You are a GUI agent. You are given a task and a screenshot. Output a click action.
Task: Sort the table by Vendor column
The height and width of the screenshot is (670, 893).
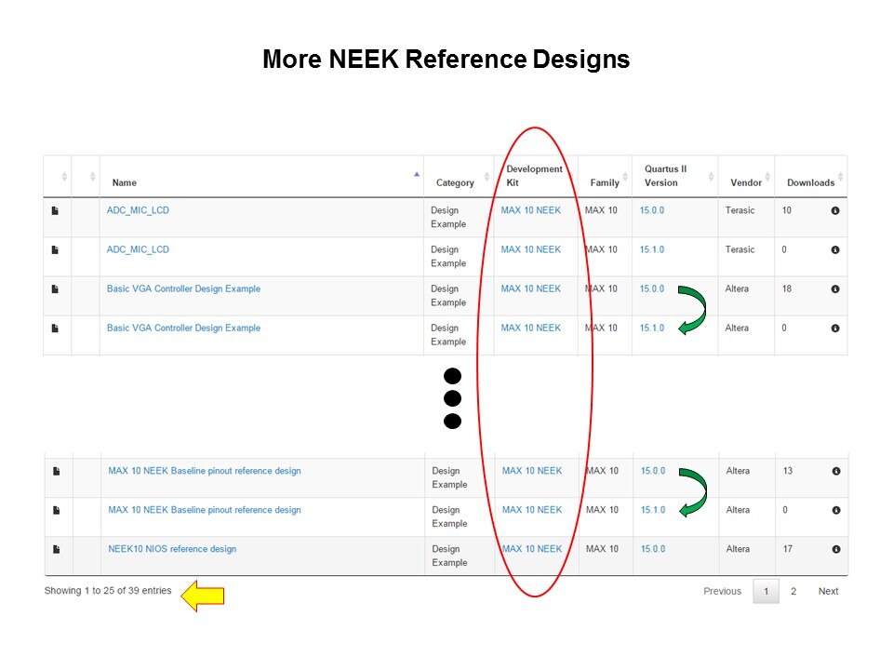coord(746,182)
